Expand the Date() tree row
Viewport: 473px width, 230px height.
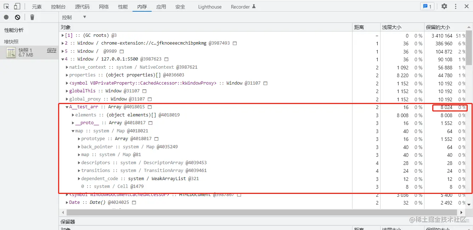[67, 202]
